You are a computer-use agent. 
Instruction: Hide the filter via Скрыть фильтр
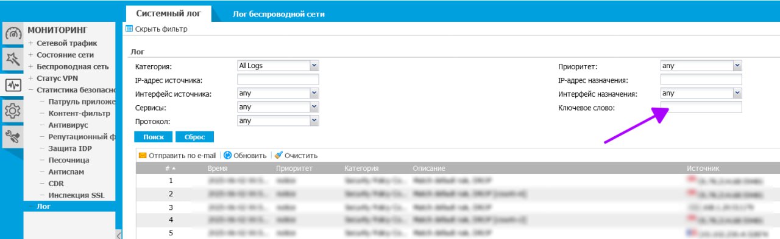[161, 29]
